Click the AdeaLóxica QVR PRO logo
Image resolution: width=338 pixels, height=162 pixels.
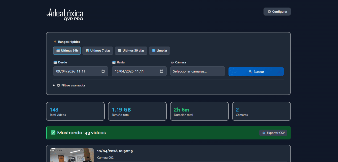(65, 15)
